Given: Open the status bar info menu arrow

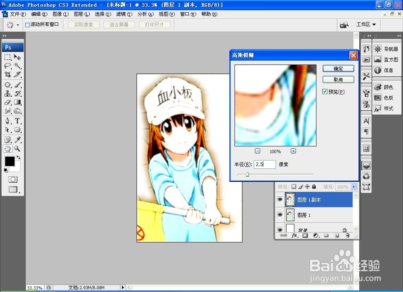Looking at the screenshot, I should [x=123, y=287].
